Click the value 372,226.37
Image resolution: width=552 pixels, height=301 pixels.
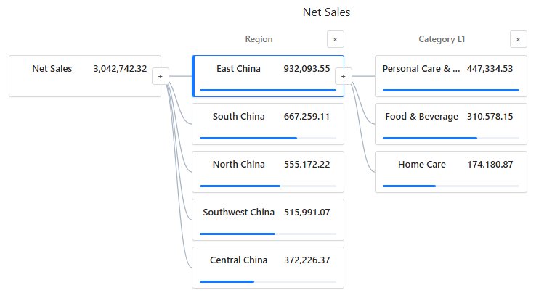[307, 260]
